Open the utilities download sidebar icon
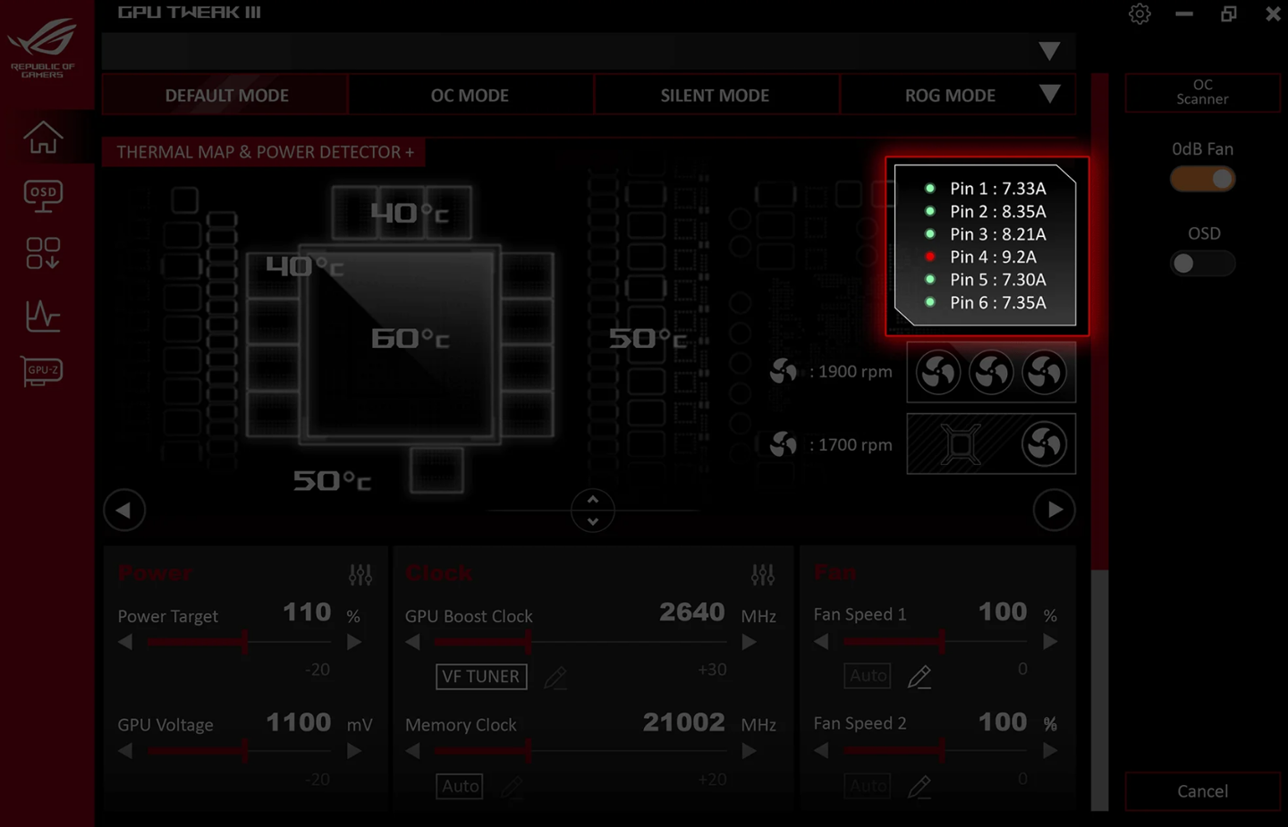Image resolution: width=1288 pixels, height=827 pixels. click(43, 254)
